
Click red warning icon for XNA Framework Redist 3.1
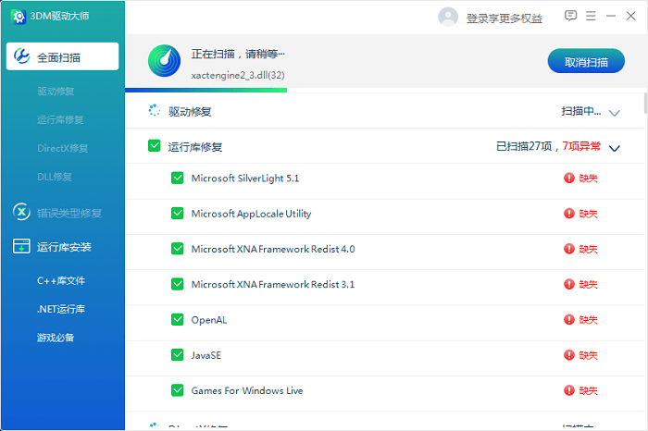click(x=569, y=284)
